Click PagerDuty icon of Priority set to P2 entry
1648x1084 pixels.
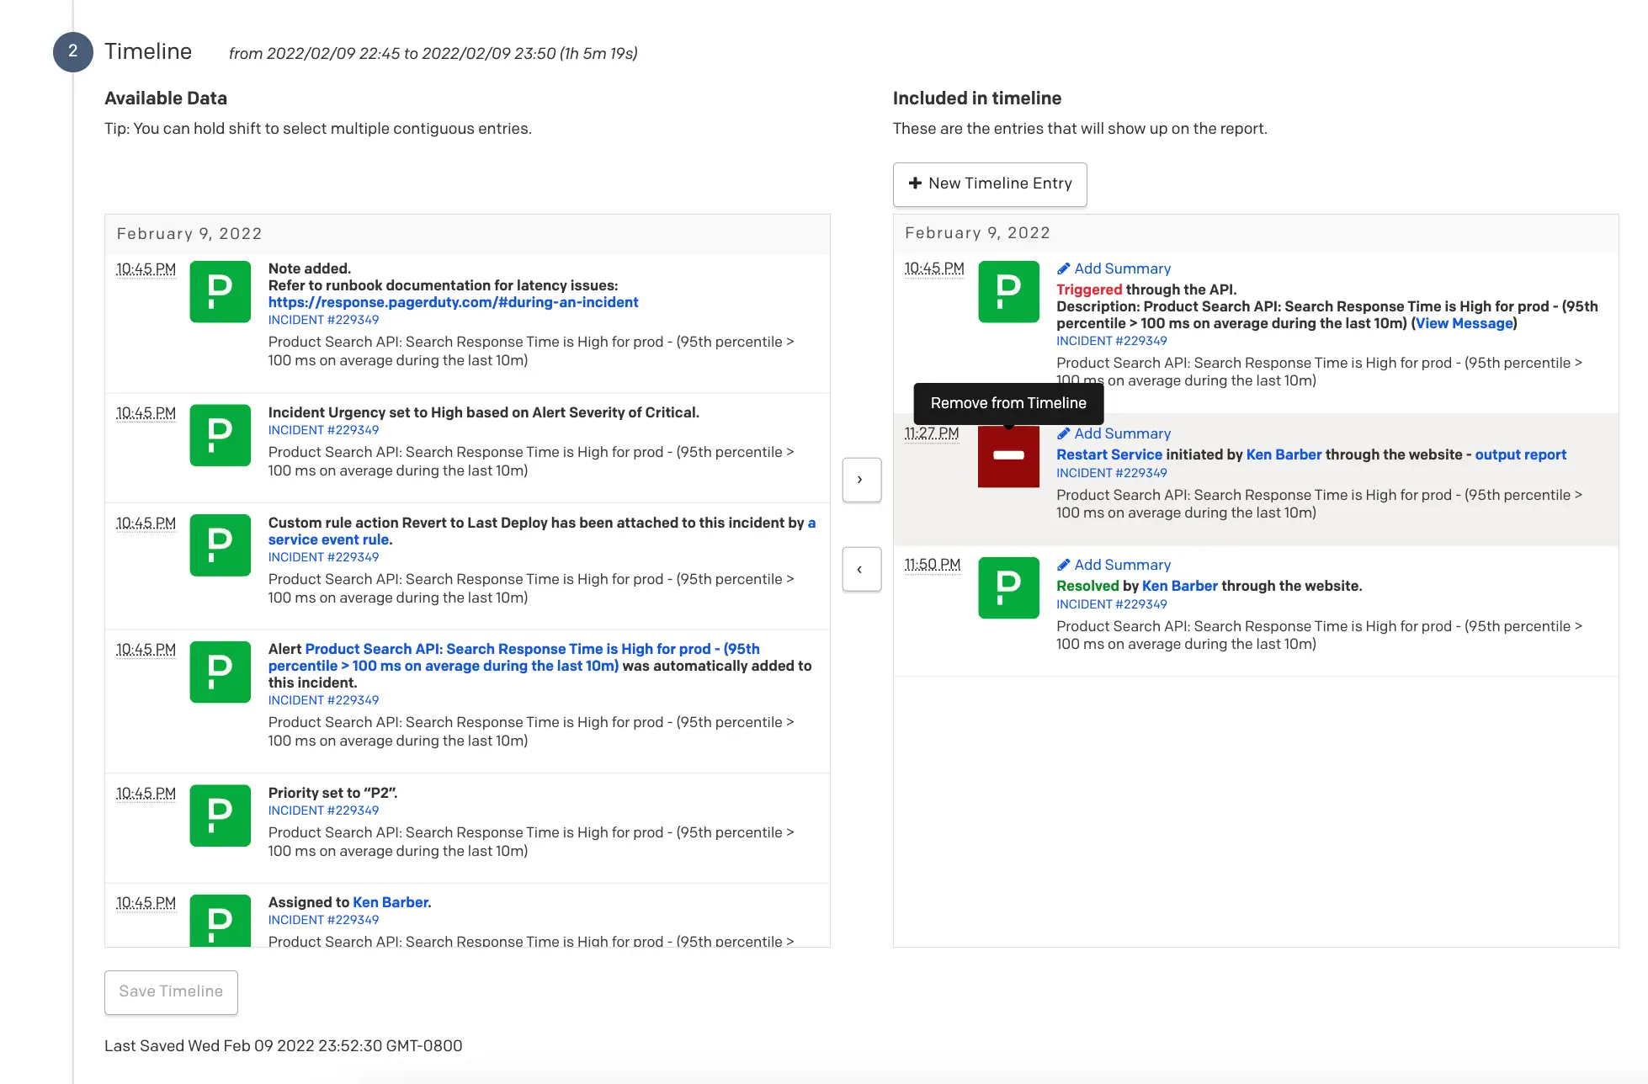(220, 816)
